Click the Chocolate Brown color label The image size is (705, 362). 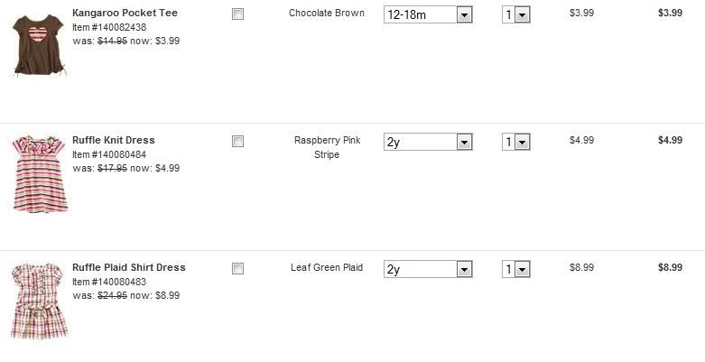click(x=327, y=14)
